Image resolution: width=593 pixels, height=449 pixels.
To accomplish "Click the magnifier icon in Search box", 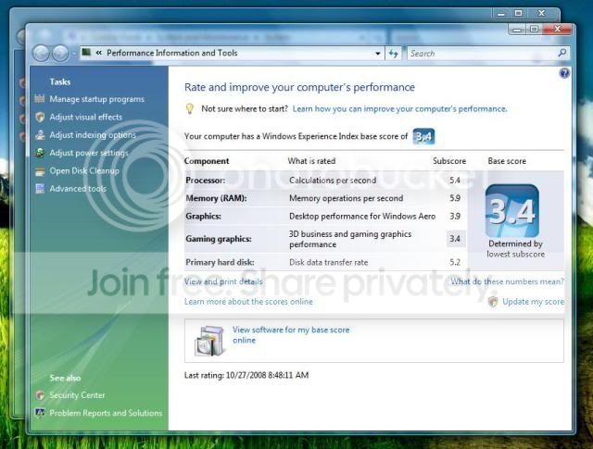I will 562,53.
